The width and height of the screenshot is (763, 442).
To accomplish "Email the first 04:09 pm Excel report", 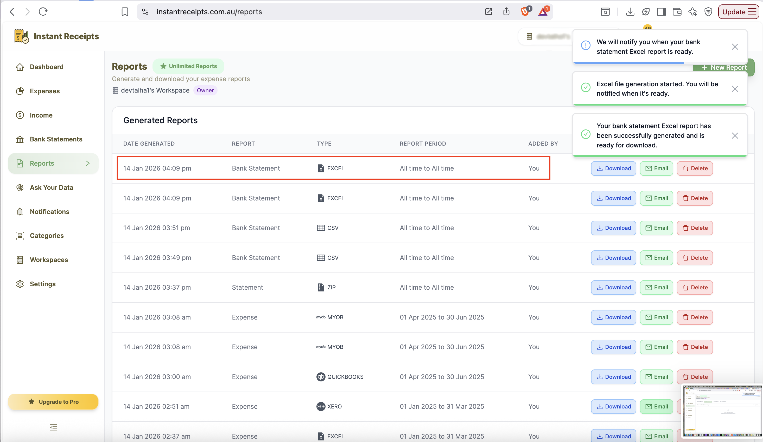I will [656, 168].
